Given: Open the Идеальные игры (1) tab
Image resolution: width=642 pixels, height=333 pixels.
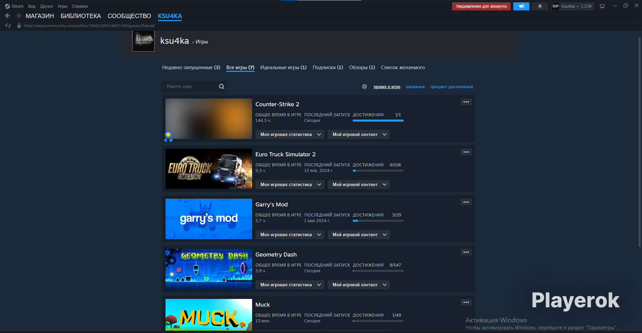Looking at the screenshot, I should tap(284, 67).
